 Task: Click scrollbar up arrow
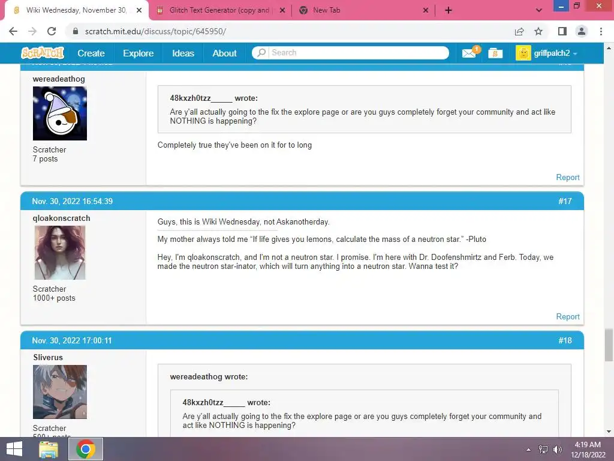(x=609, y=48)
